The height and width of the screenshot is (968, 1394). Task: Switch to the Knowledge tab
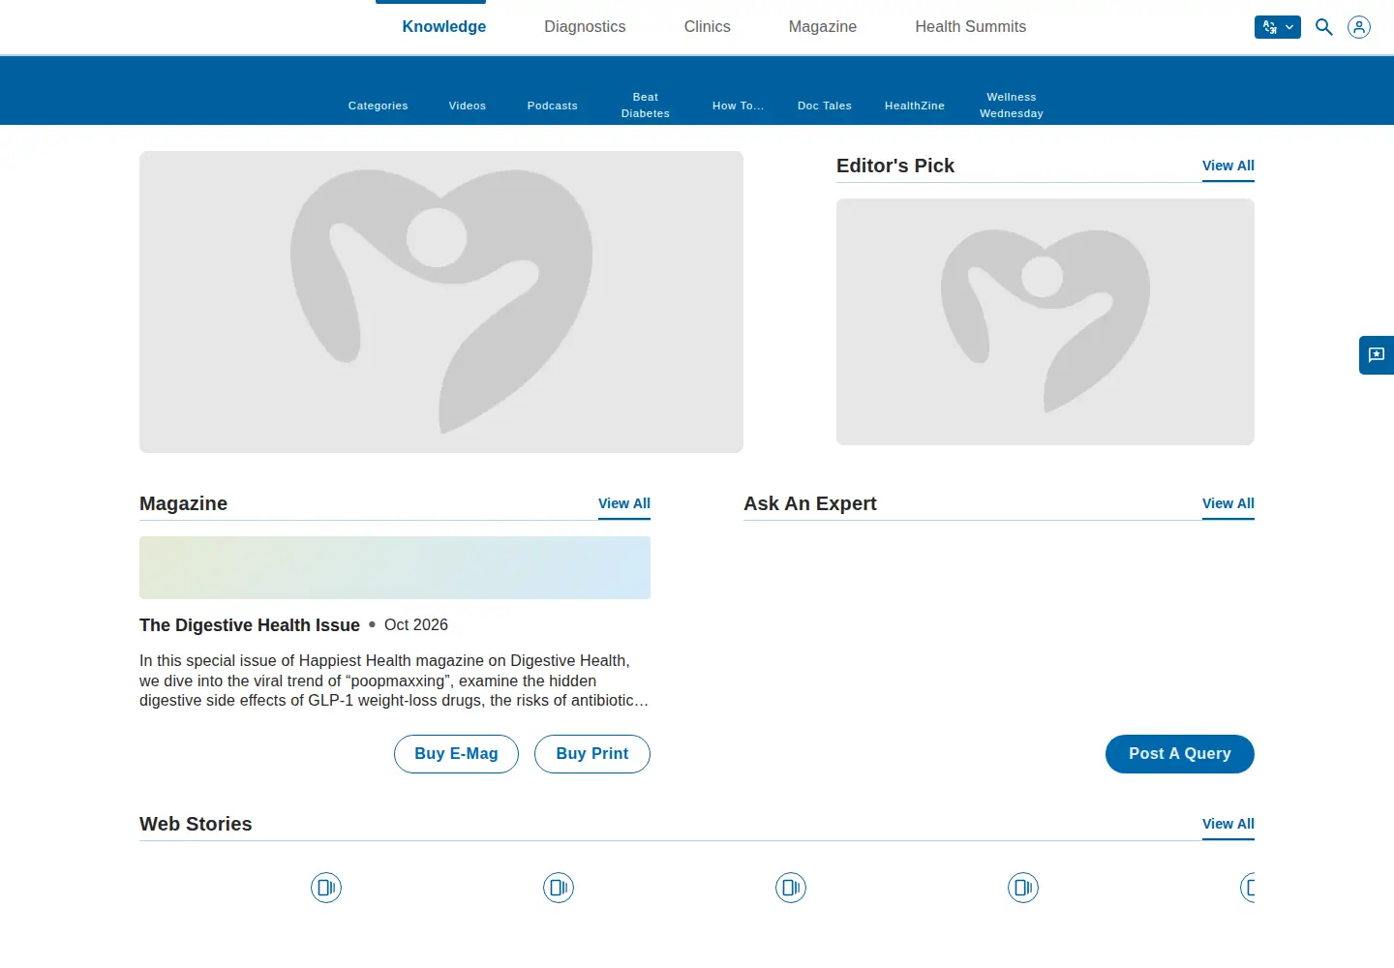pyautogui.click(x=444, y=27)
